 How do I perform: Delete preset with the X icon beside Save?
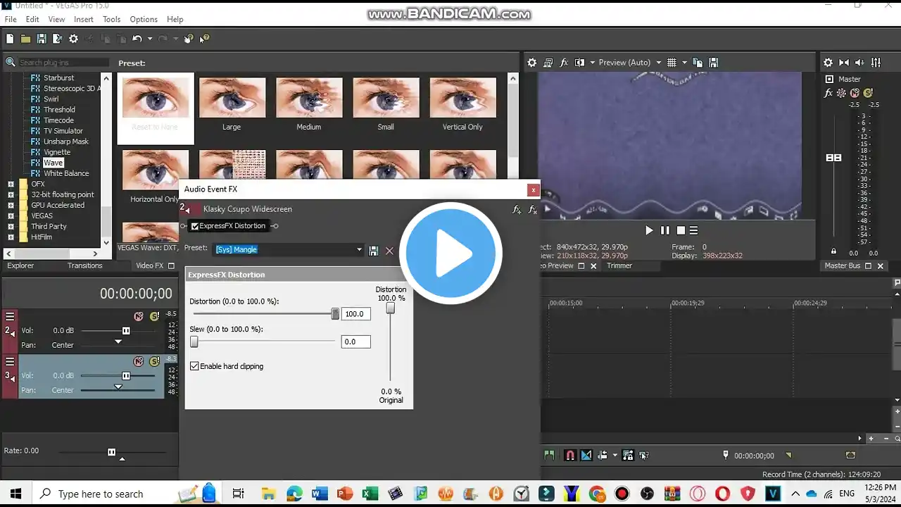point(389,250)
